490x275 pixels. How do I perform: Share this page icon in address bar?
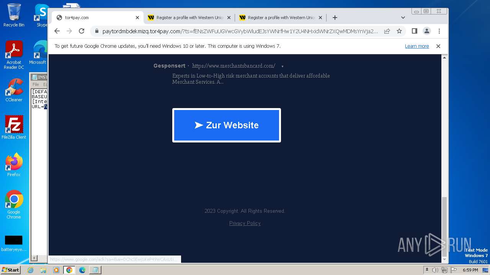[x=387, y=31]
